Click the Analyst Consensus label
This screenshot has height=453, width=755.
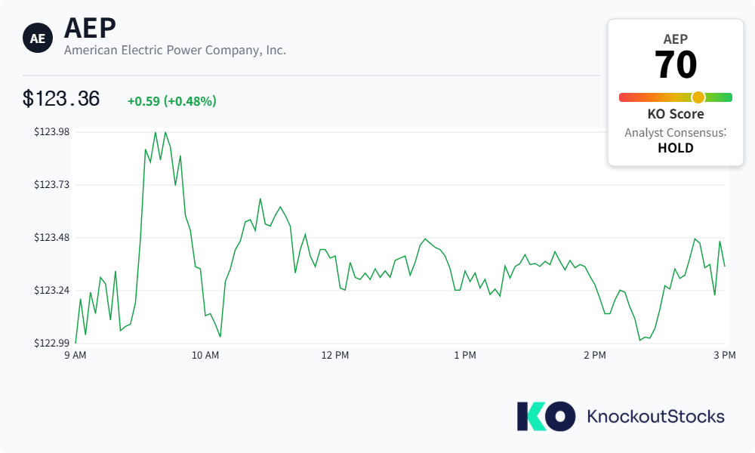click(676, 132)
